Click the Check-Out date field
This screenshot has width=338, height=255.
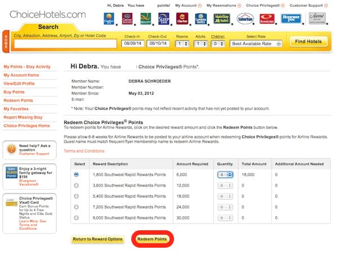coord(158,43)
